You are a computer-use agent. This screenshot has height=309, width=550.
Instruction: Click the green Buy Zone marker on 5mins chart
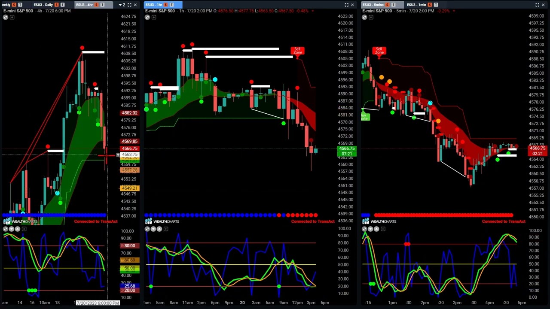365,116
